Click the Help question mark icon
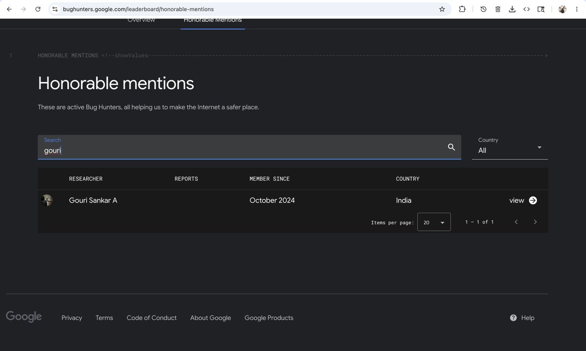Screen dimensions: 586x351 (x=513, y=318)
